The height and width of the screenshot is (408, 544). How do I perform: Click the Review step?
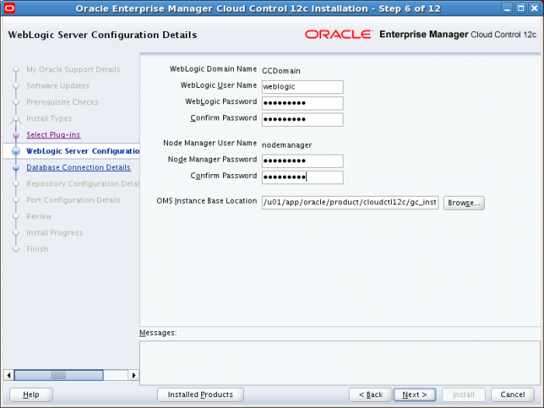[39, 217]
